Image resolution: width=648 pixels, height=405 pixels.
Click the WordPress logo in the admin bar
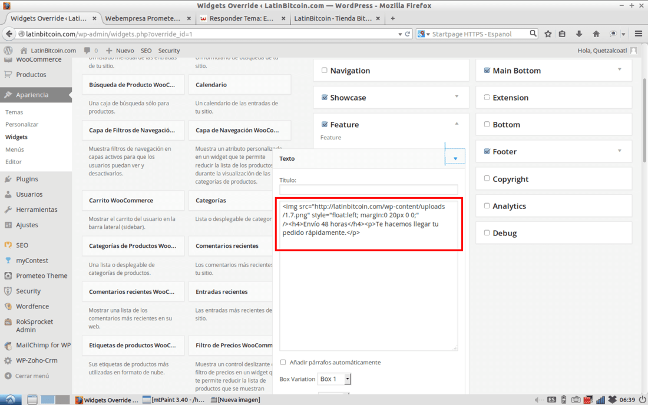[8, 51]
